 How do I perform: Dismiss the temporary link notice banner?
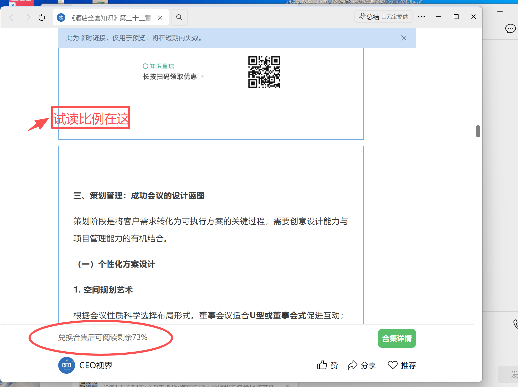coord(404,38)
